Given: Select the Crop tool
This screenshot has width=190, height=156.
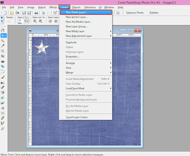Looking at the screenshot, I should click(x=3, y=51).
